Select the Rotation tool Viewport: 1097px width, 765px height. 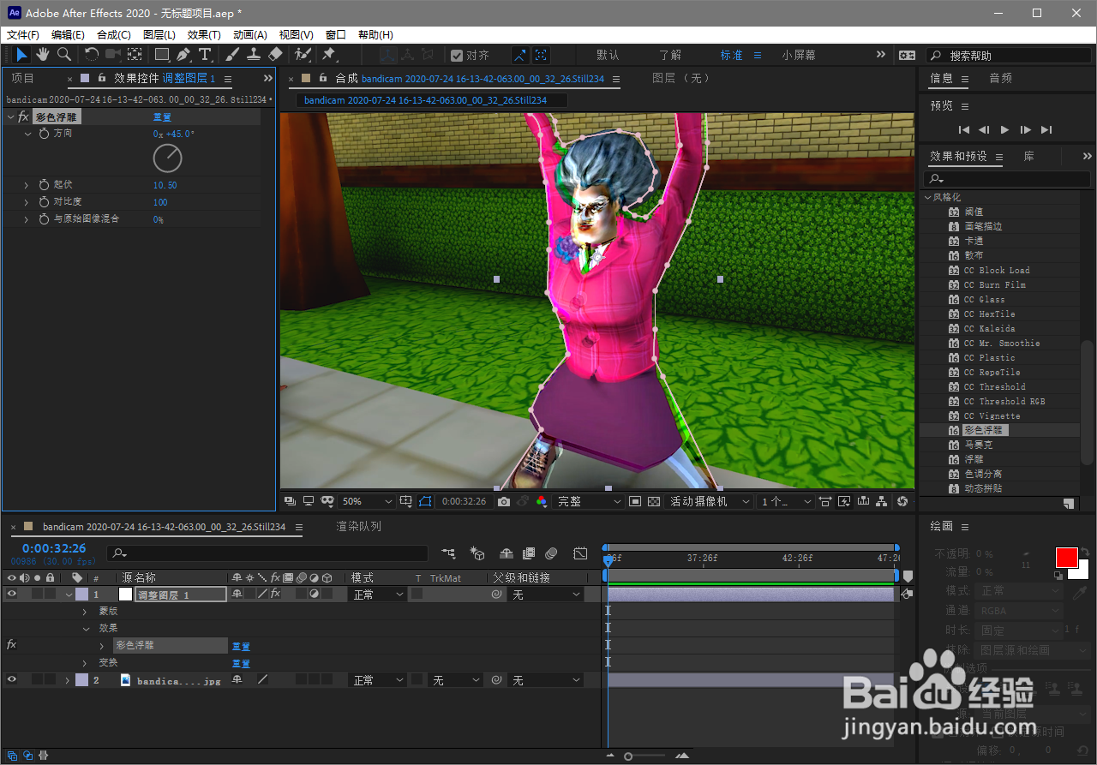(x=92, y=55)
